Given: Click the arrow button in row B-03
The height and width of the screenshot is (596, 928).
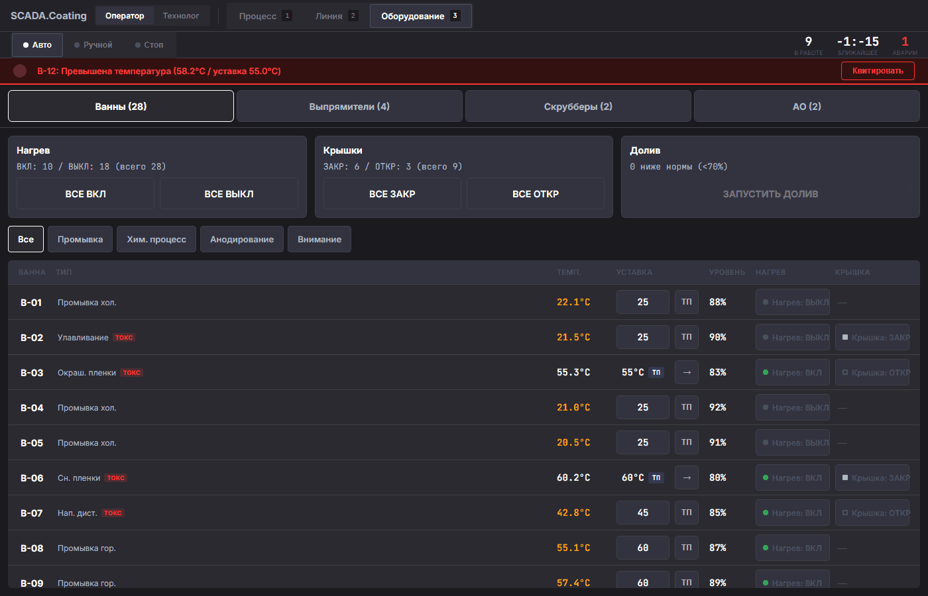Looking at the screenshot, I should pos(686,372).
